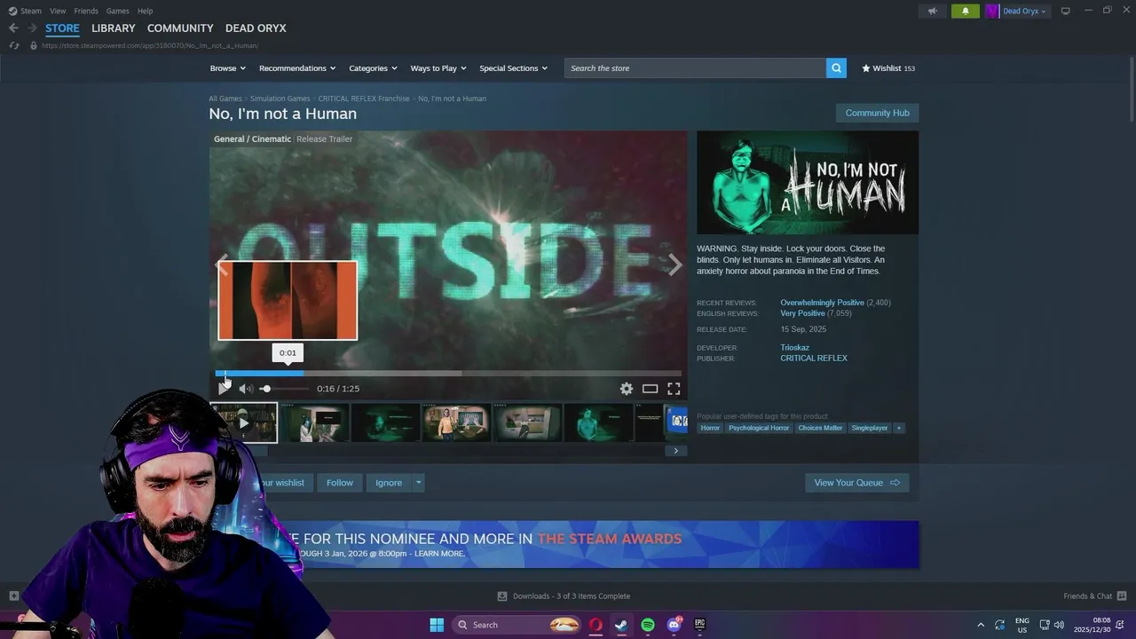The height and width of the screenshot is (639, 1136).
Task: Open the View menu
Action: tap(58, 11)
